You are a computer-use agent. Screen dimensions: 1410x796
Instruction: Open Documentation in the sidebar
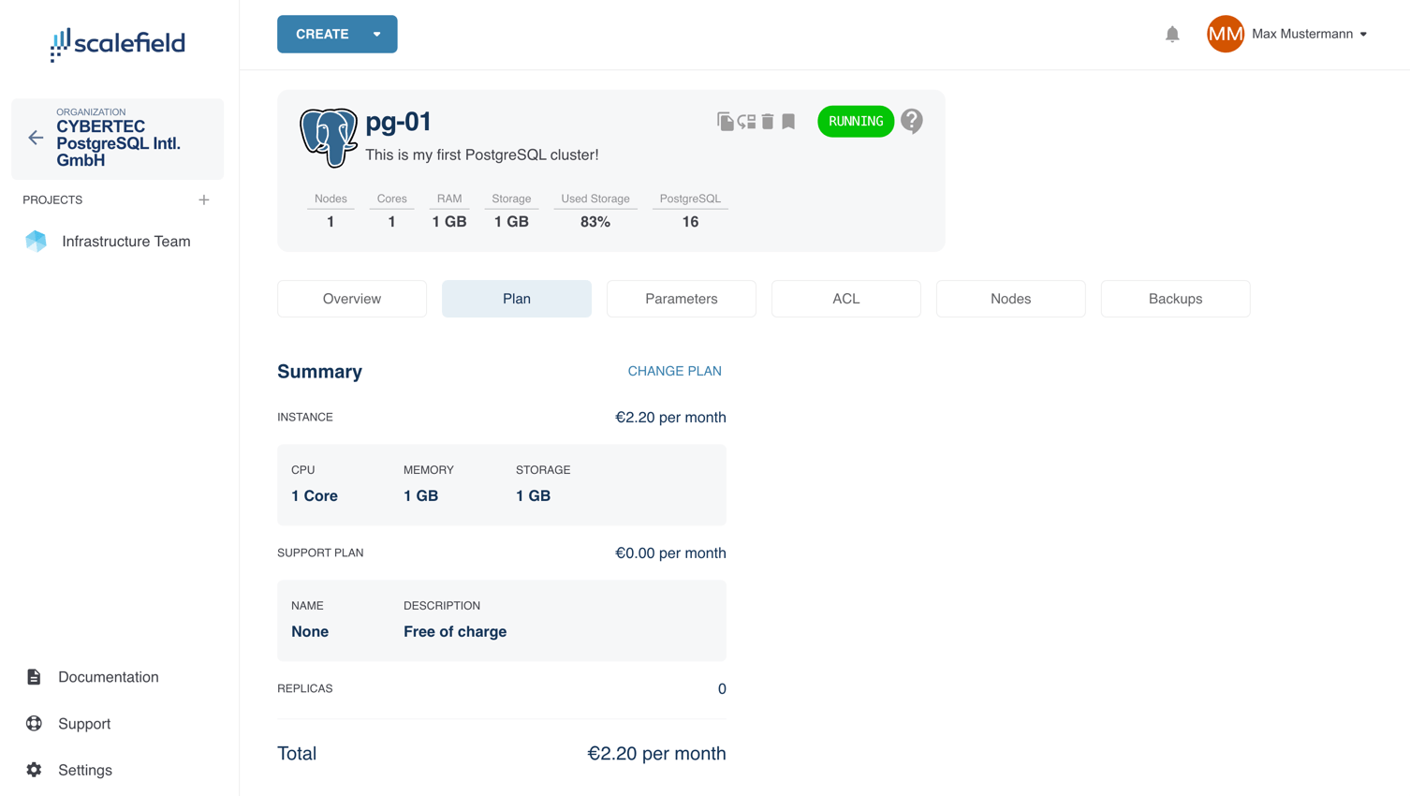point(108,677)
